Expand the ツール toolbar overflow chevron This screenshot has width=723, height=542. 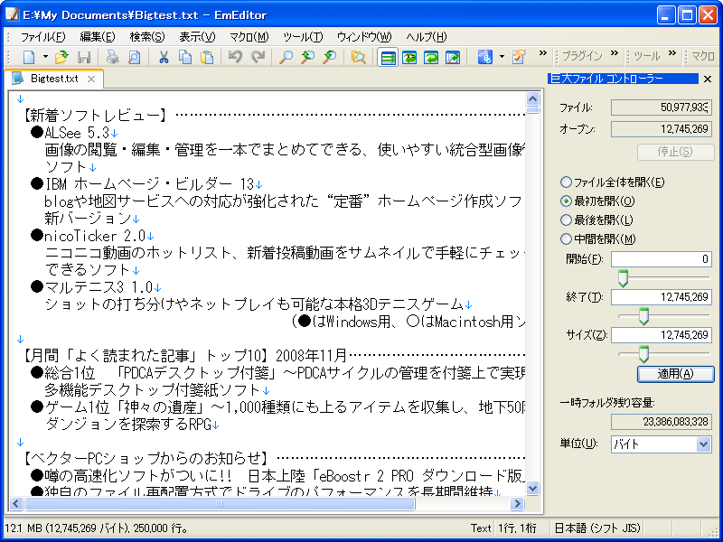pos(672,53)
